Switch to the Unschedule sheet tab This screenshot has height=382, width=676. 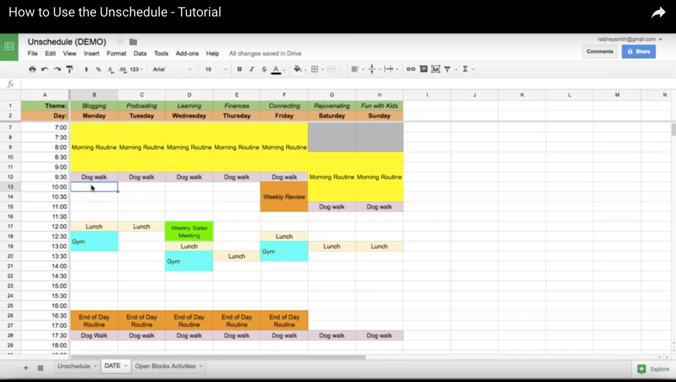74,366
